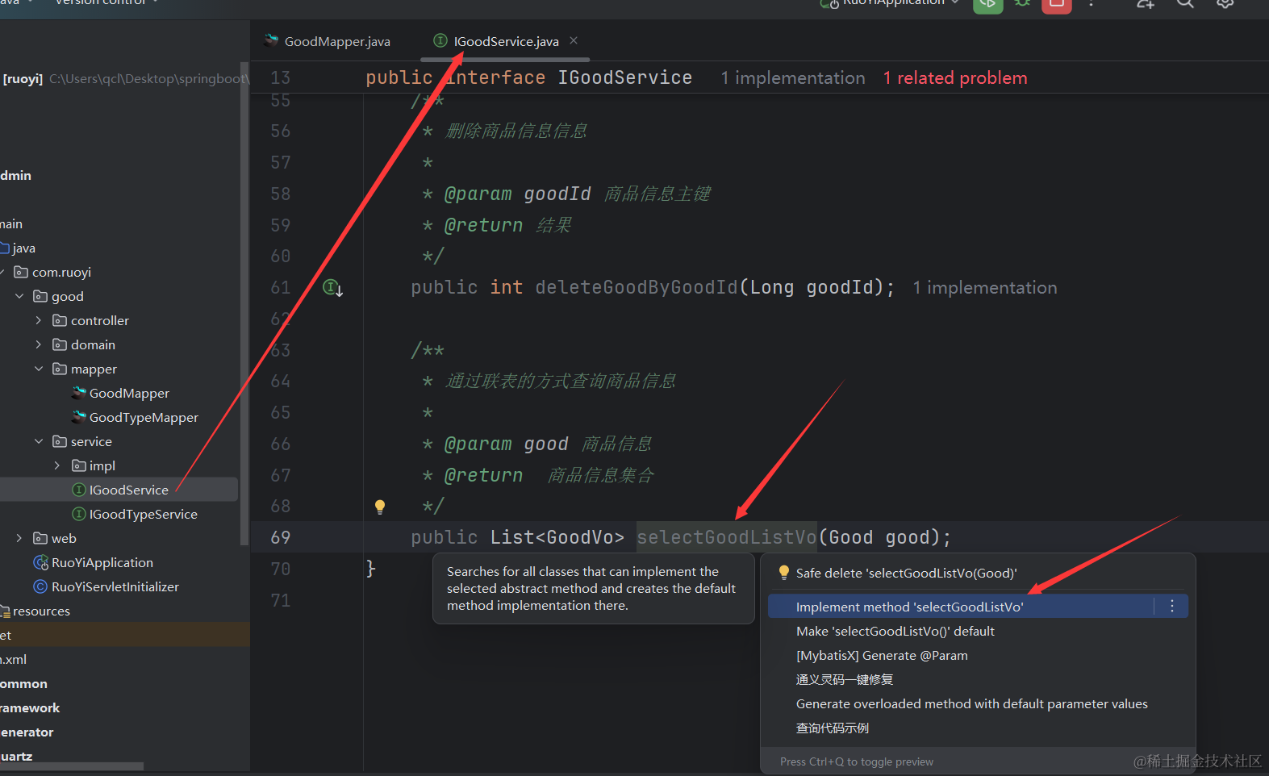1269x776 pixels.
Task: Expand the impl package chevron
Action: 57,465
